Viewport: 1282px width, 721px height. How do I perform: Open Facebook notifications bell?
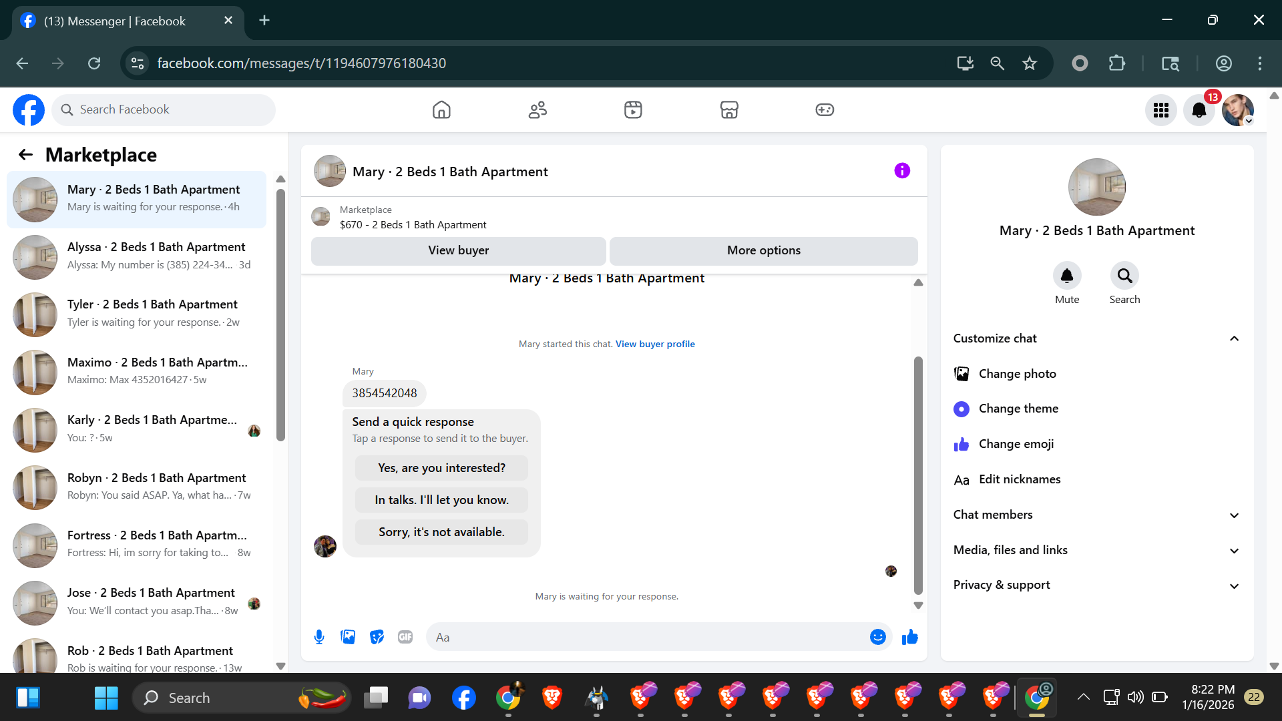[1199, 110]
